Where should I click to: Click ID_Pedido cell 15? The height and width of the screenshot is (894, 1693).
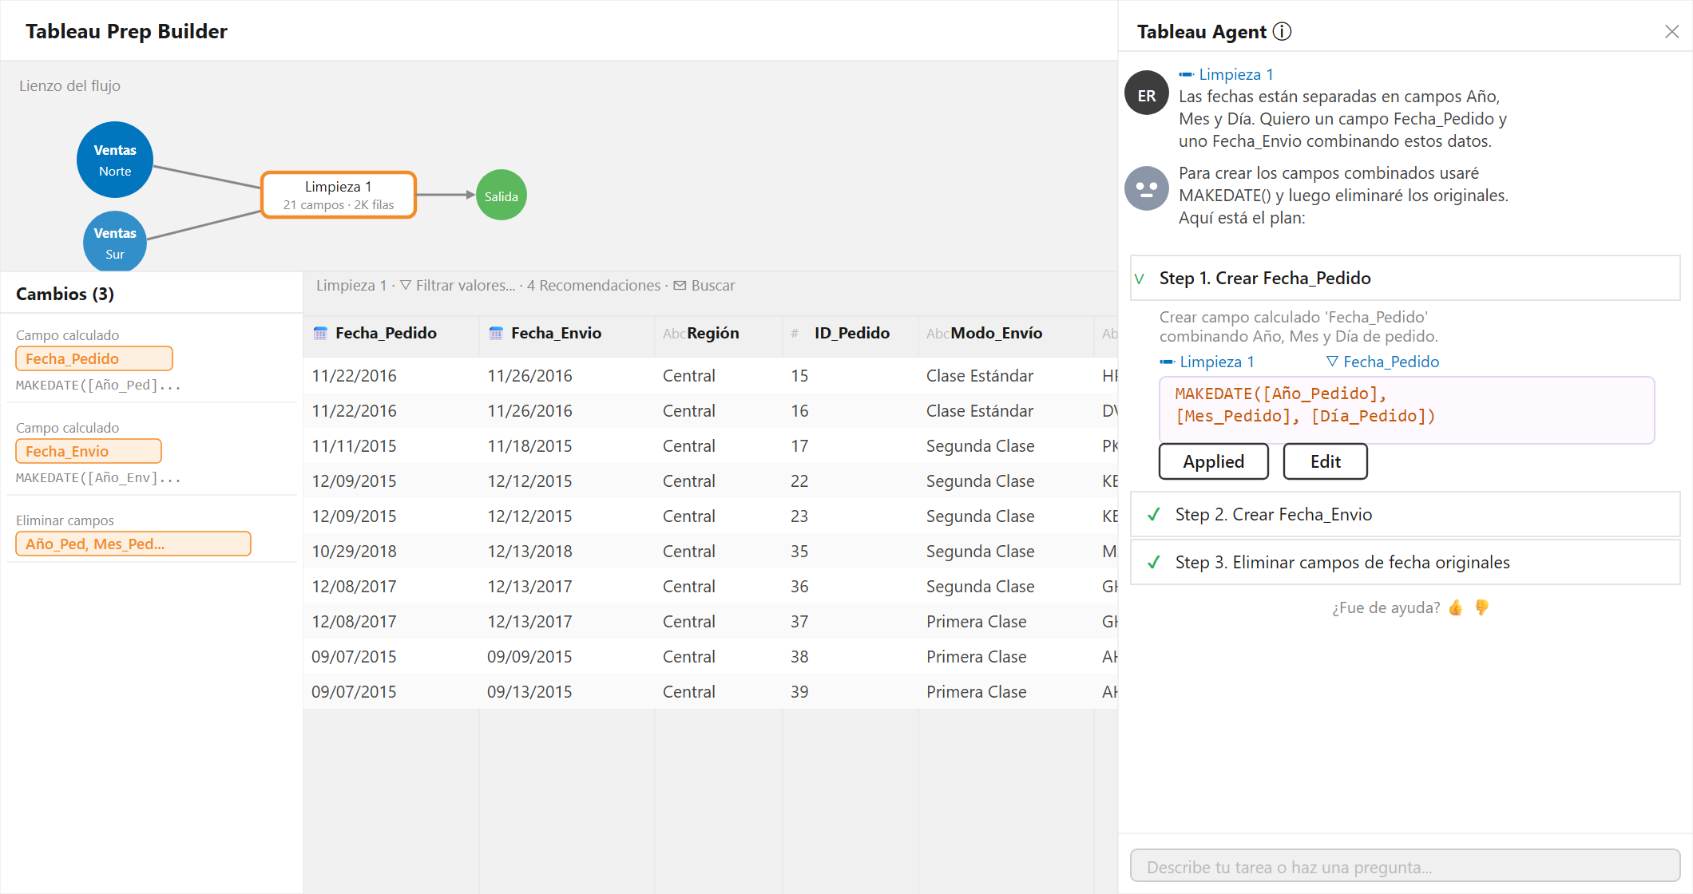799,376
